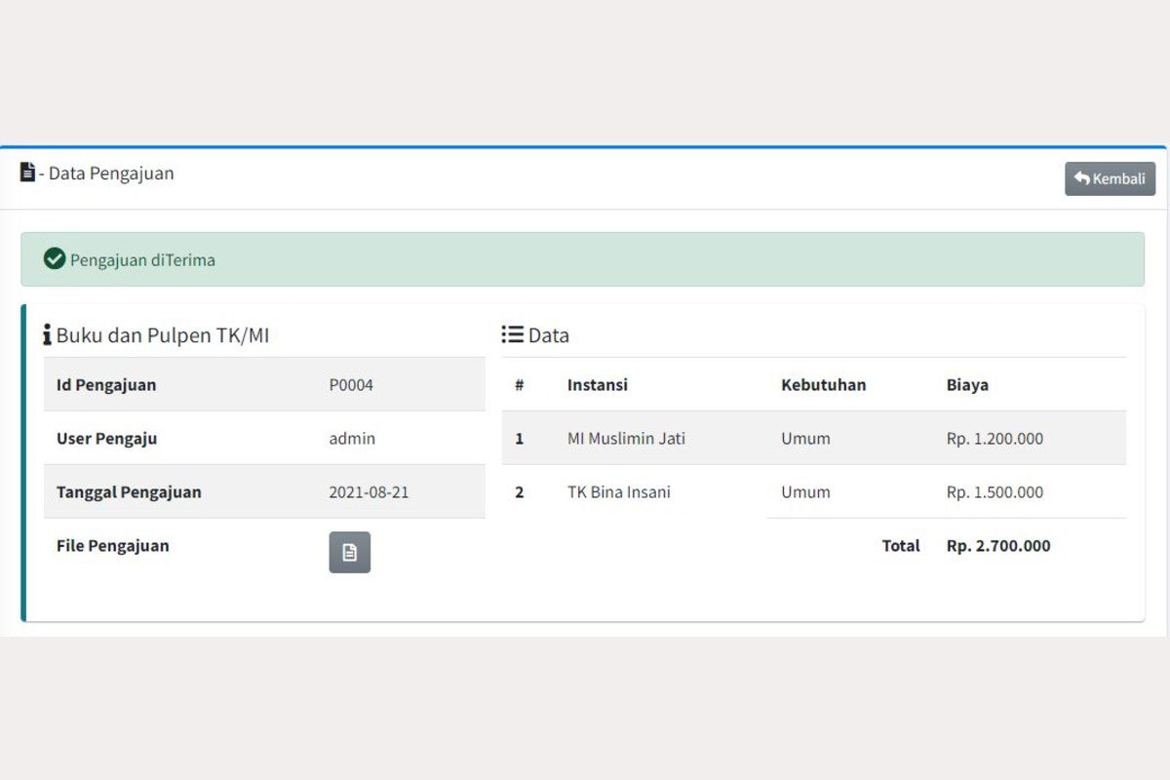This screenshot has width=1170, height=780.
Task: Click the Kebutuhan column header
Action: [823, 385]
